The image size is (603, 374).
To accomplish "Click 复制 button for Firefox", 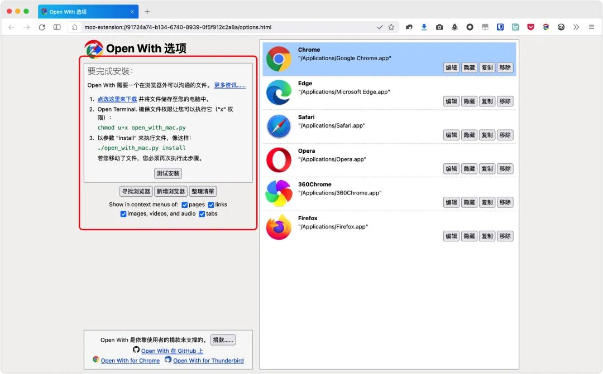I will [487, 236].
